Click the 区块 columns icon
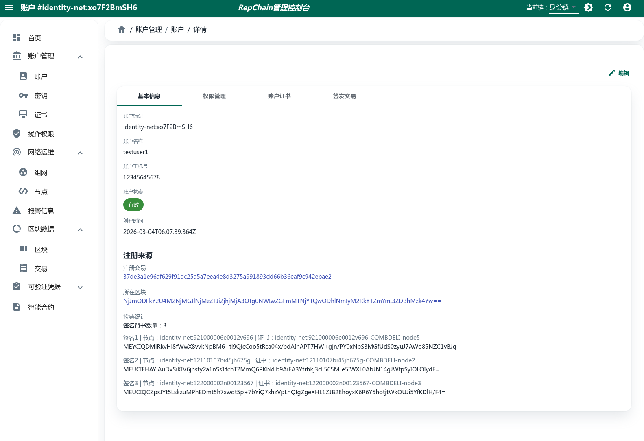This screenshot has width=644, height=441. pos(23,249)
